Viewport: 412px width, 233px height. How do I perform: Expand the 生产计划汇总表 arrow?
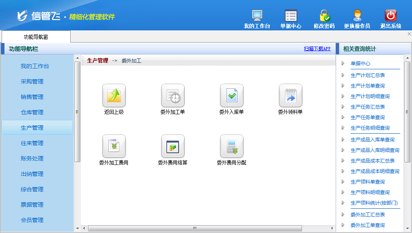click(x=343, y=75)
